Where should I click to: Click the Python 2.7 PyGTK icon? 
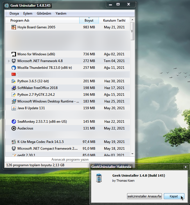click(13, 95)
